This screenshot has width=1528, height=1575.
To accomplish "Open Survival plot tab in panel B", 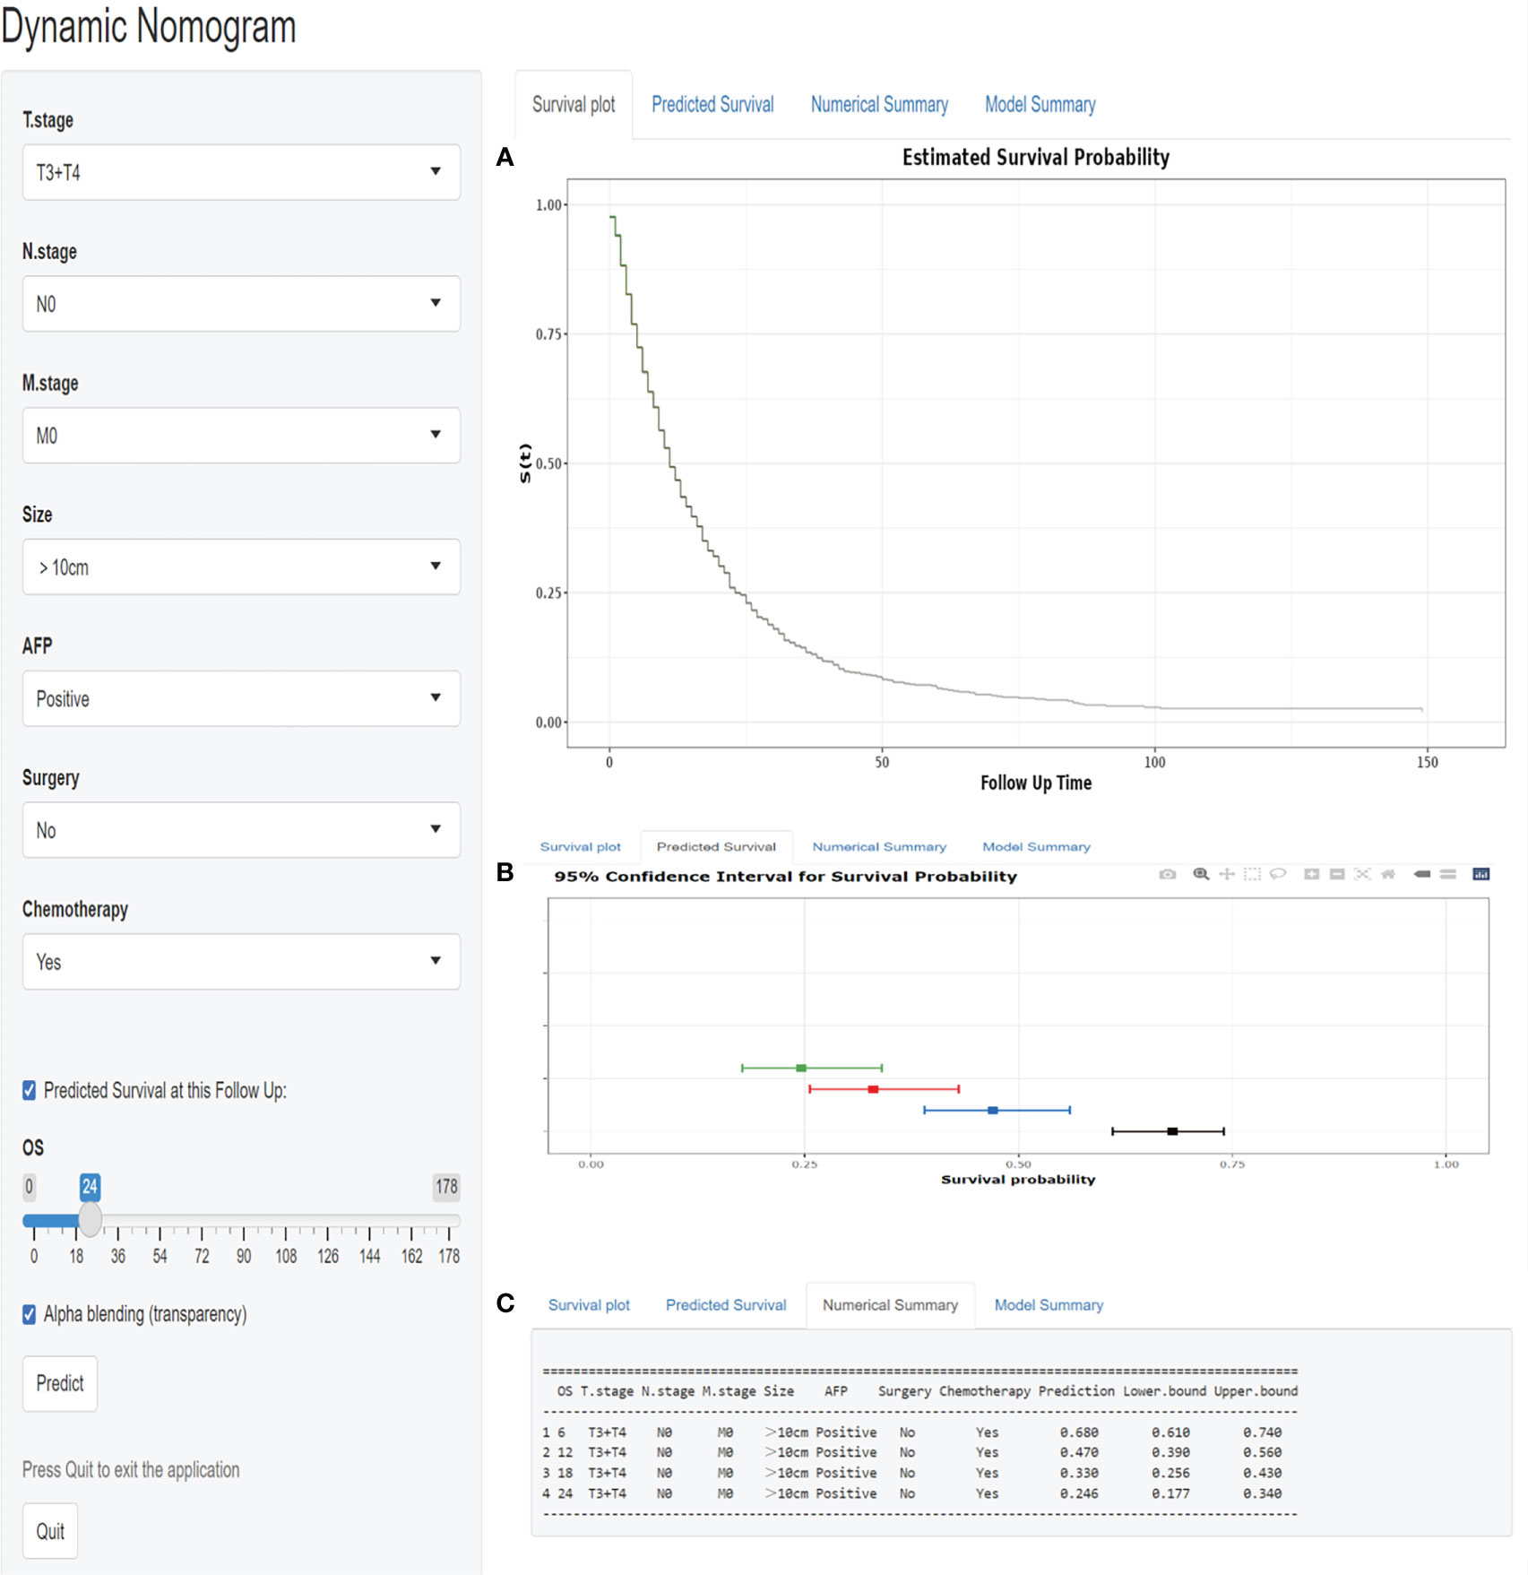I will pyautogui.click(x=580, y=846).
